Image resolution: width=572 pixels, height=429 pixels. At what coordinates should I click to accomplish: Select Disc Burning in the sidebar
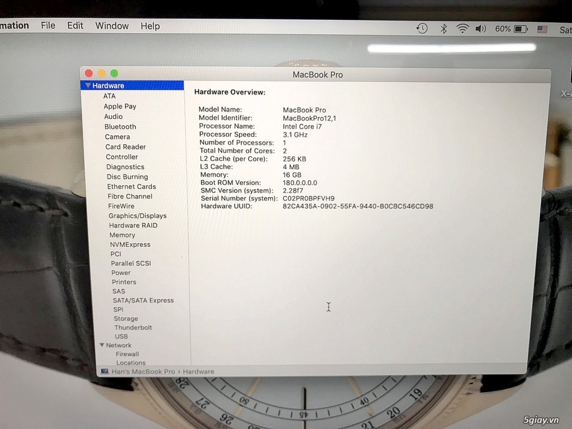point(127,177)
